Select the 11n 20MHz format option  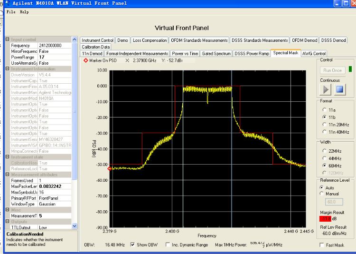click(x=325, y=125)
